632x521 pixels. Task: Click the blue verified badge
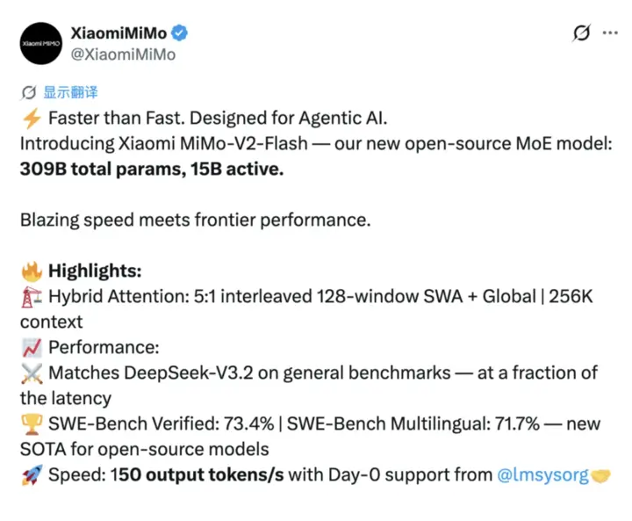(x=180, y=33)
